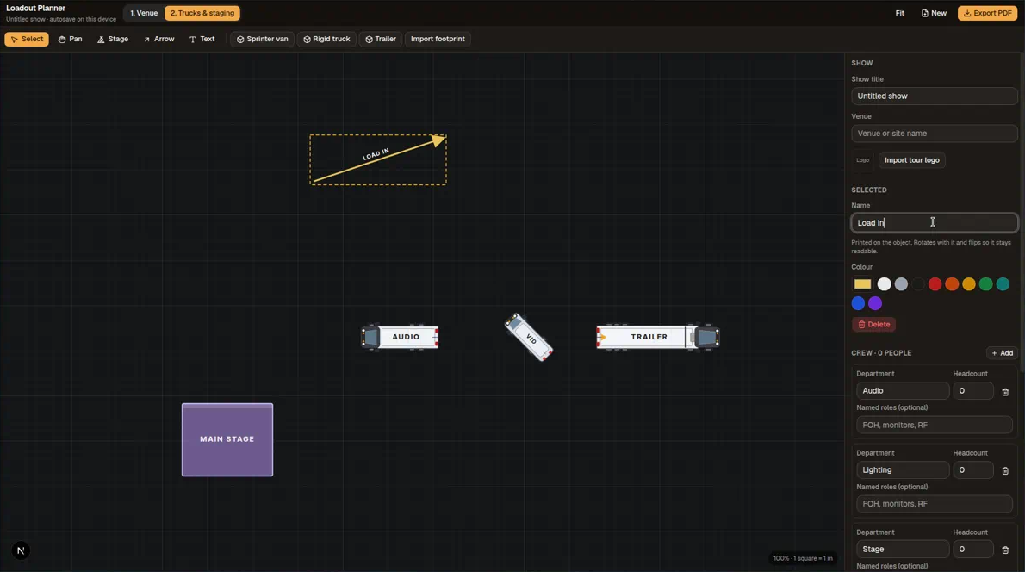
Task: Pick the Arrow tool
Action: (158, 40)
